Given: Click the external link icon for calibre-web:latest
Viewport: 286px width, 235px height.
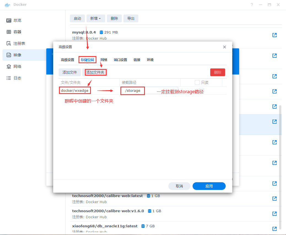Looking at the screenshot, I should [x=274, y=198].
